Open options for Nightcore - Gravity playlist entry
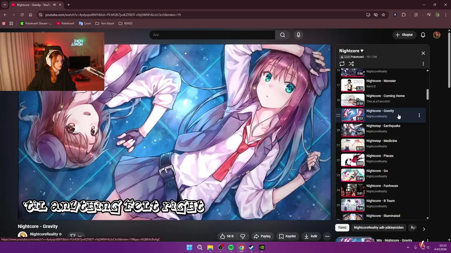Viewport: 451px width, 253px height. [x=419, y=115]
